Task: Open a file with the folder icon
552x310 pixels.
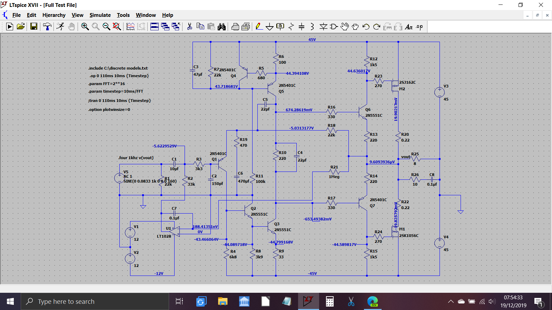Action: 21,27
